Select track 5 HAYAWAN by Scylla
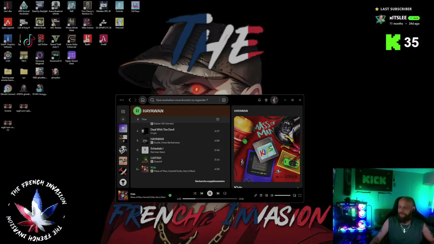The width and height of the screenshot is (434, 244). 180,141
